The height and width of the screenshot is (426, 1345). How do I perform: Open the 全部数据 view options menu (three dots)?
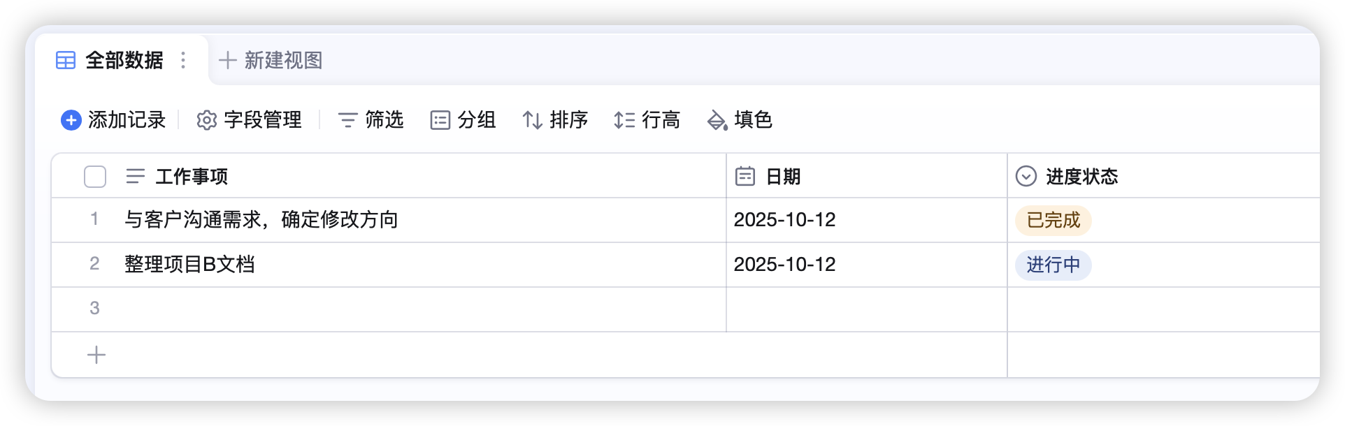[183, 61]
